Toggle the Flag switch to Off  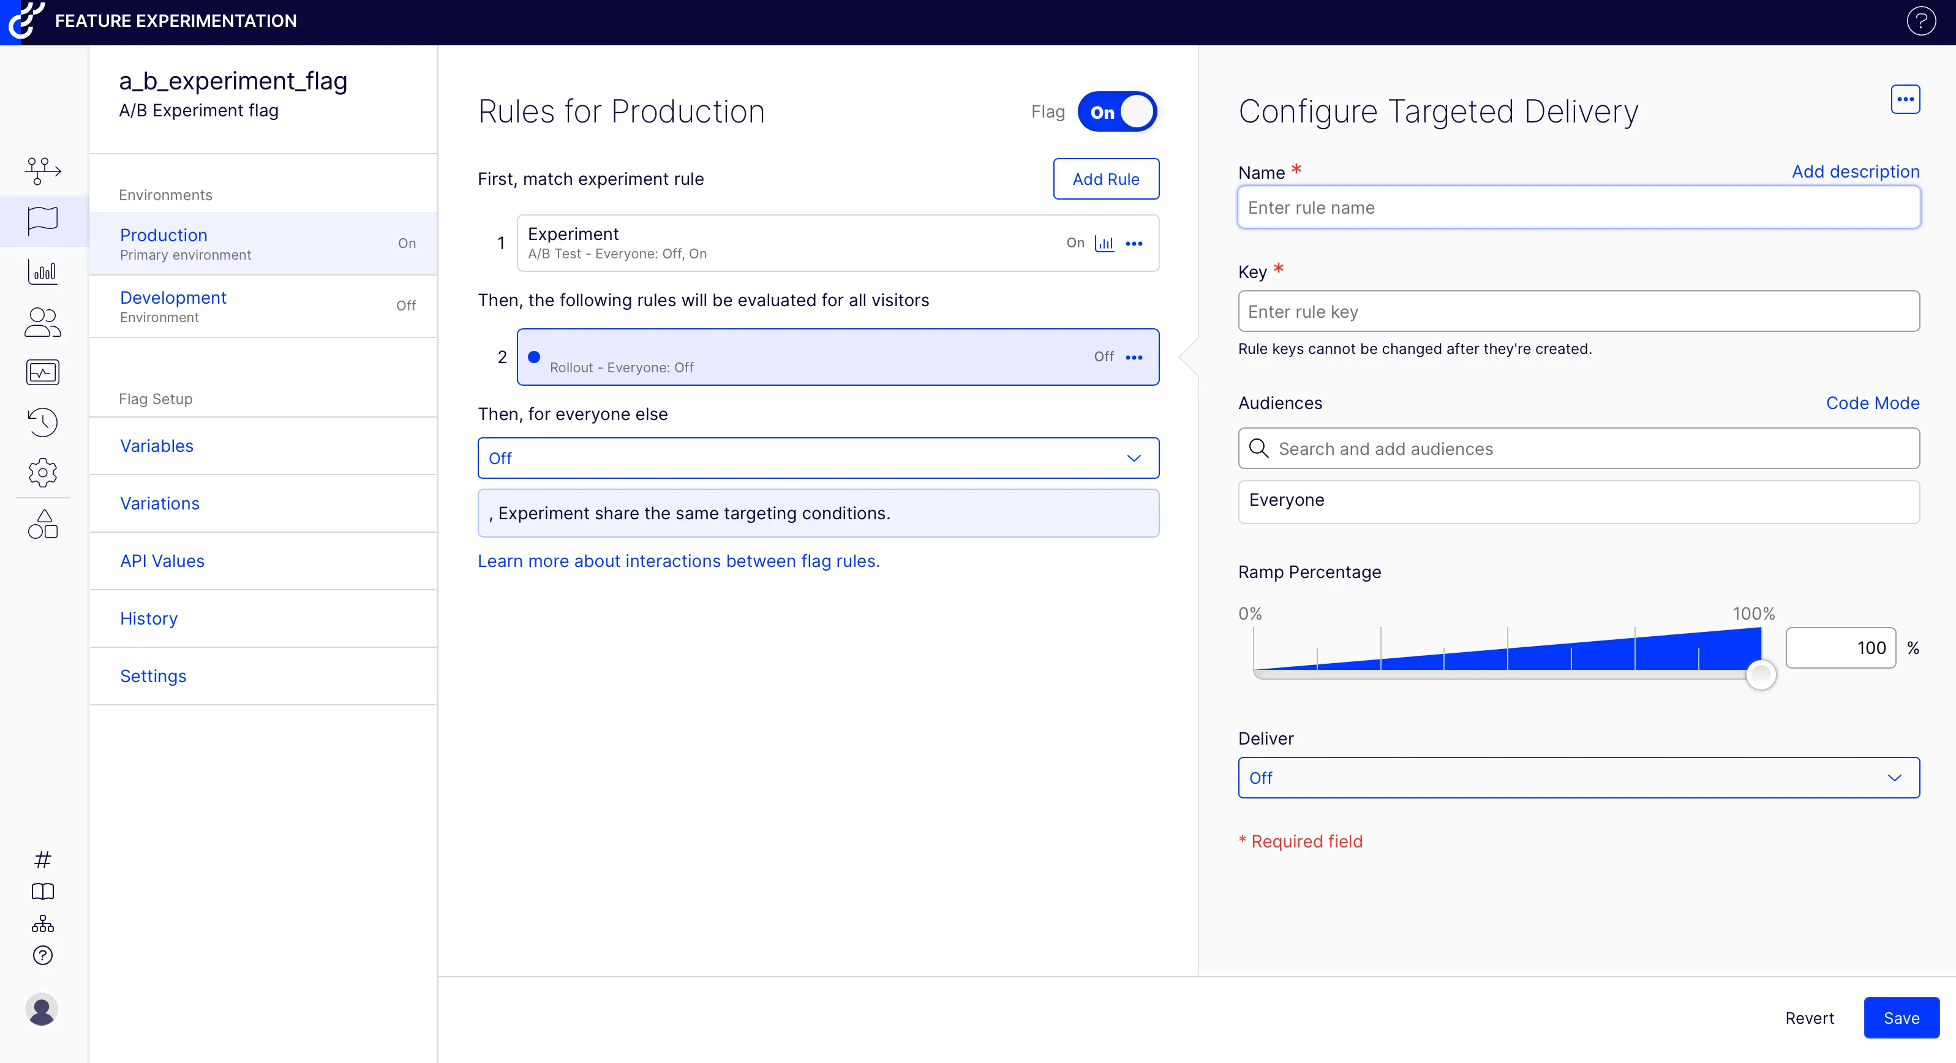click(x=1117, y=111)
